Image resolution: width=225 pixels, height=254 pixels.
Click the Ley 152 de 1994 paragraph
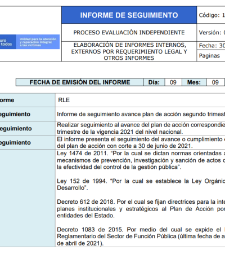[141, 185]
